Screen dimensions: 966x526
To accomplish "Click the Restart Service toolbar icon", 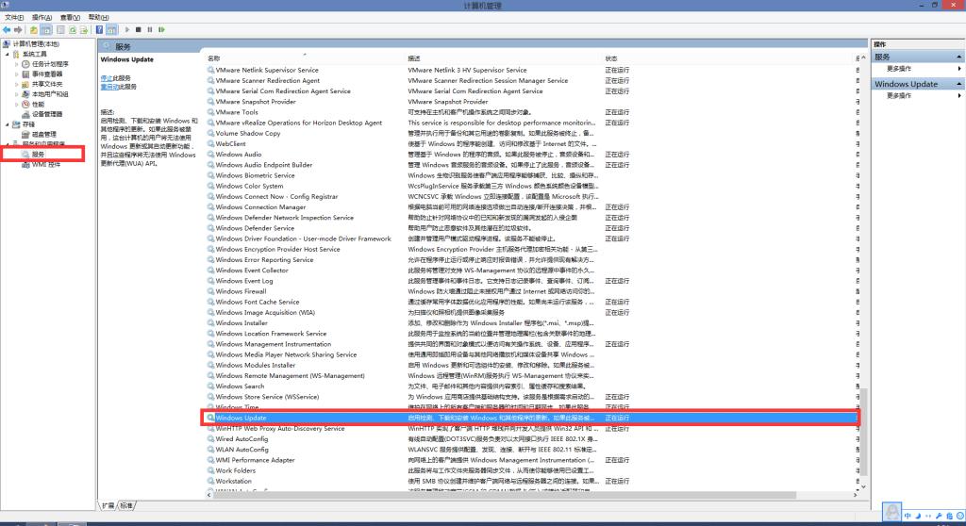I will (x=162, y=30).
